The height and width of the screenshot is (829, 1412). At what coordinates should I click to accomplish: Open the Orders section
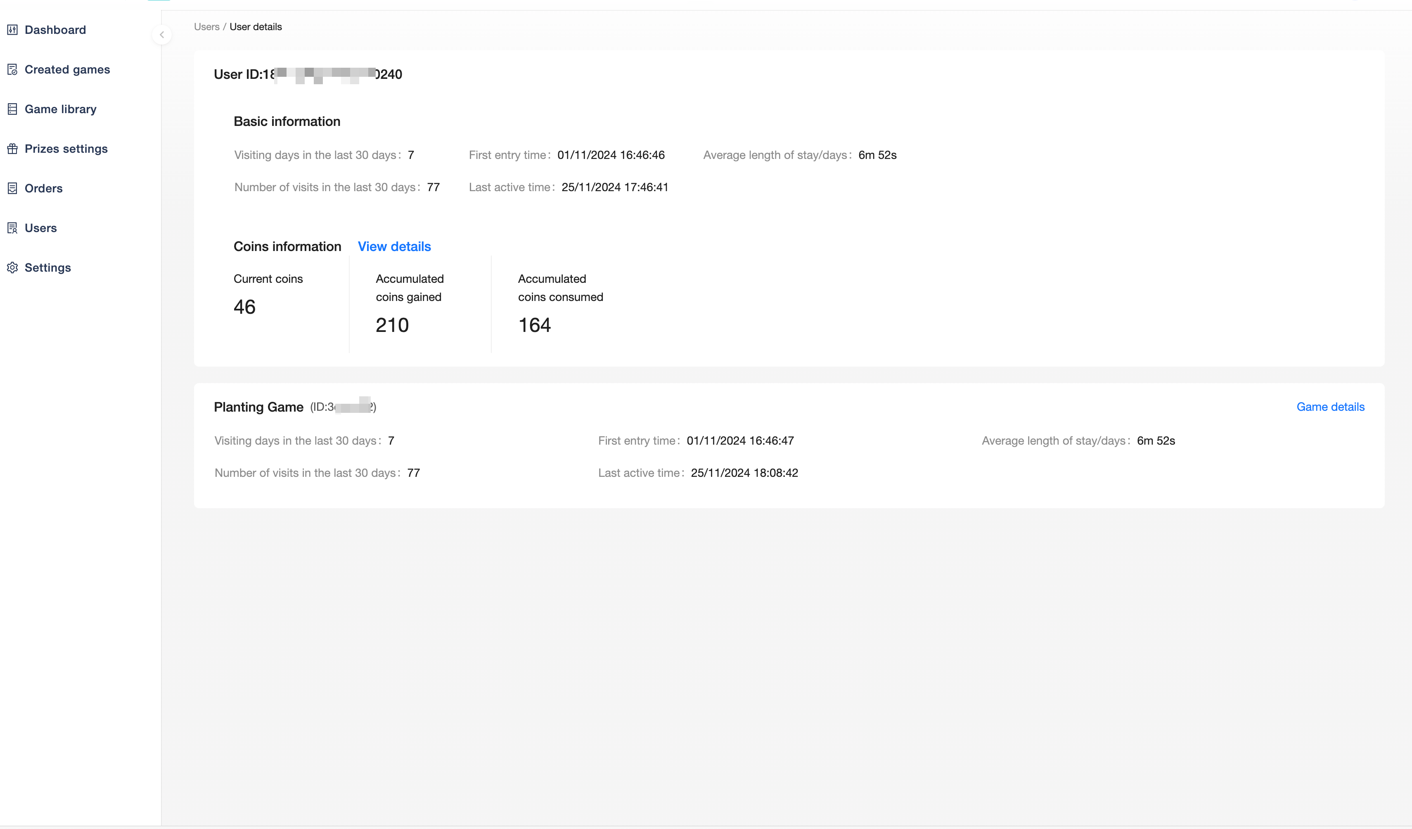(44, 188)
